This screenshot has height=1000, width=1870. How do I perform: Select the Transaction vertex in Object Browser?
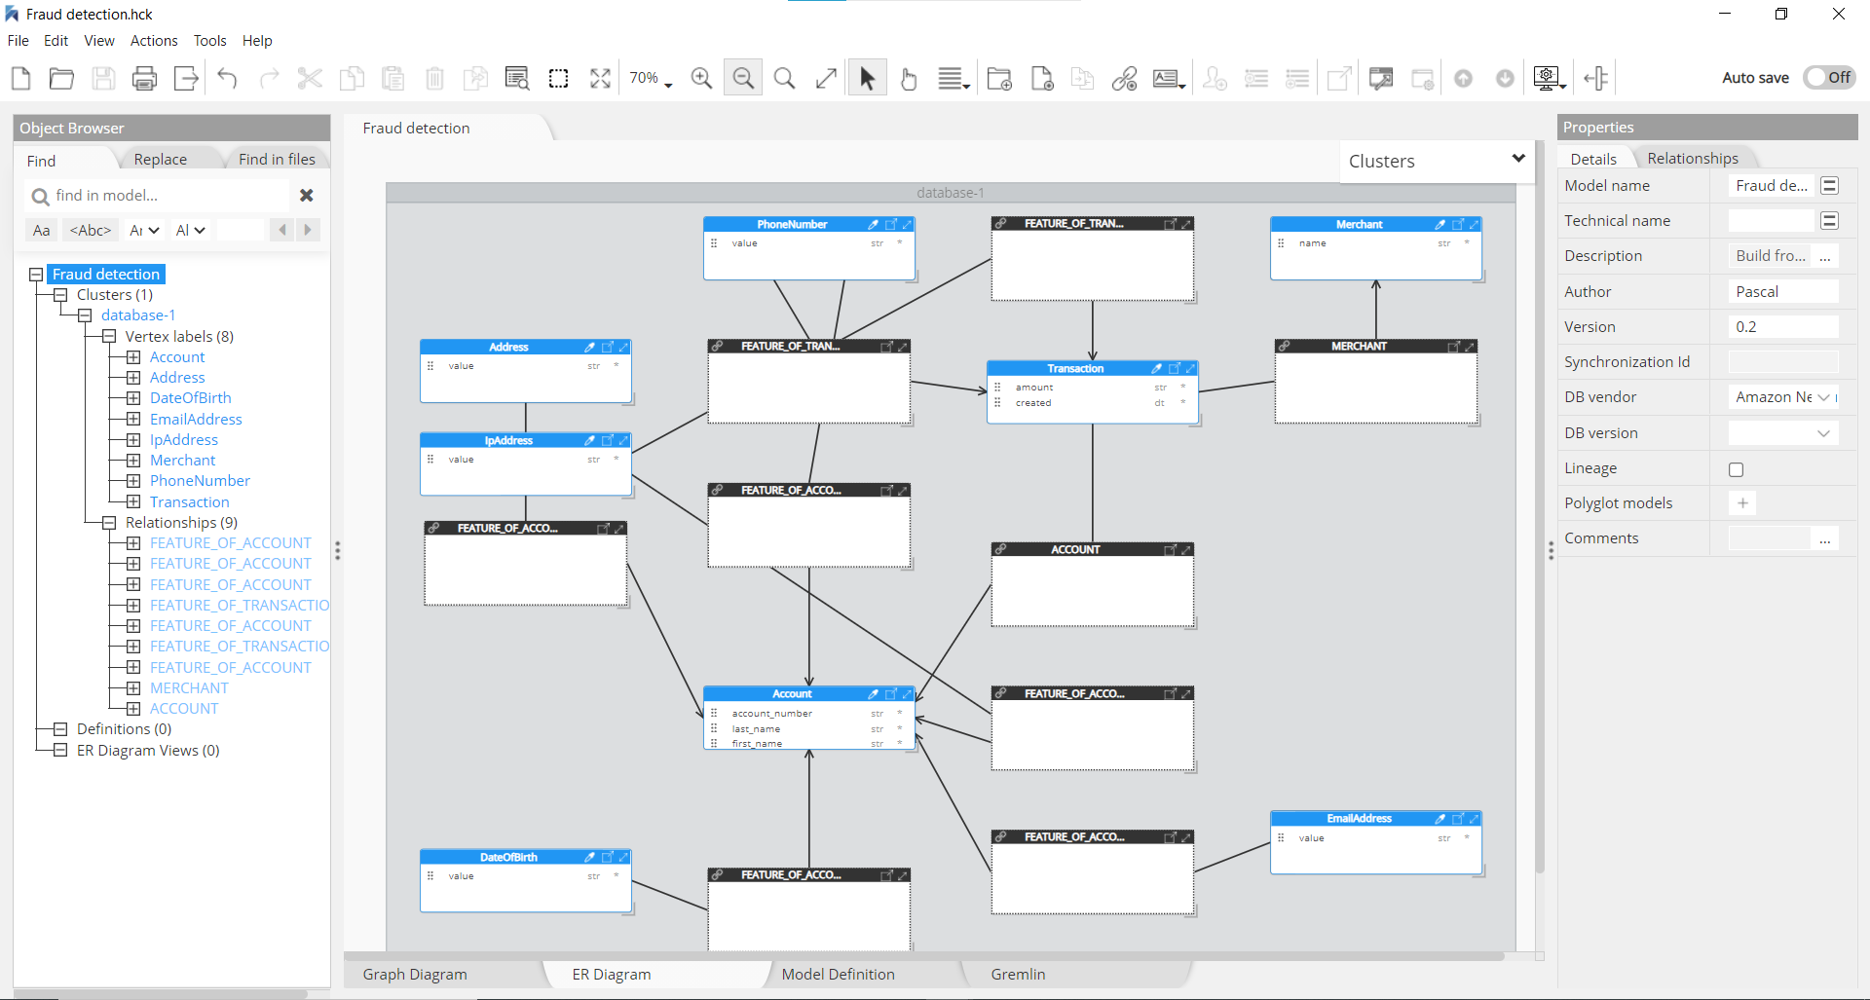coord(190,502)
